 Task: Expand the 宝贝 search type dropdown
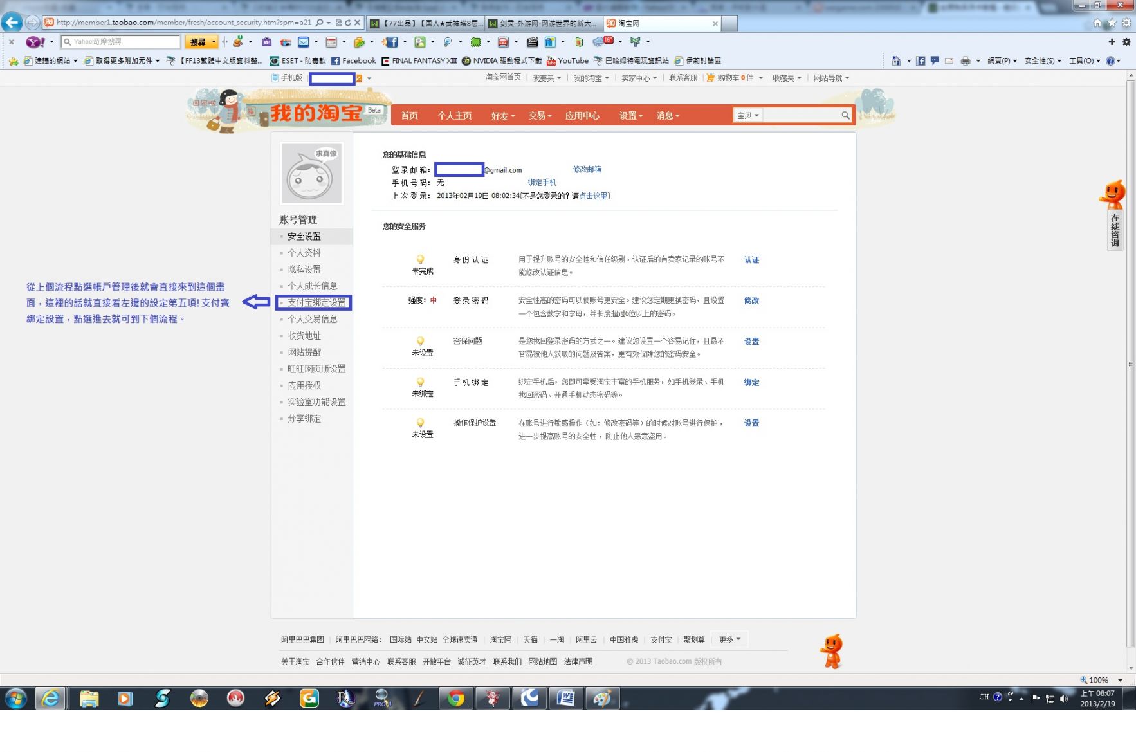[x=747, y=115]
